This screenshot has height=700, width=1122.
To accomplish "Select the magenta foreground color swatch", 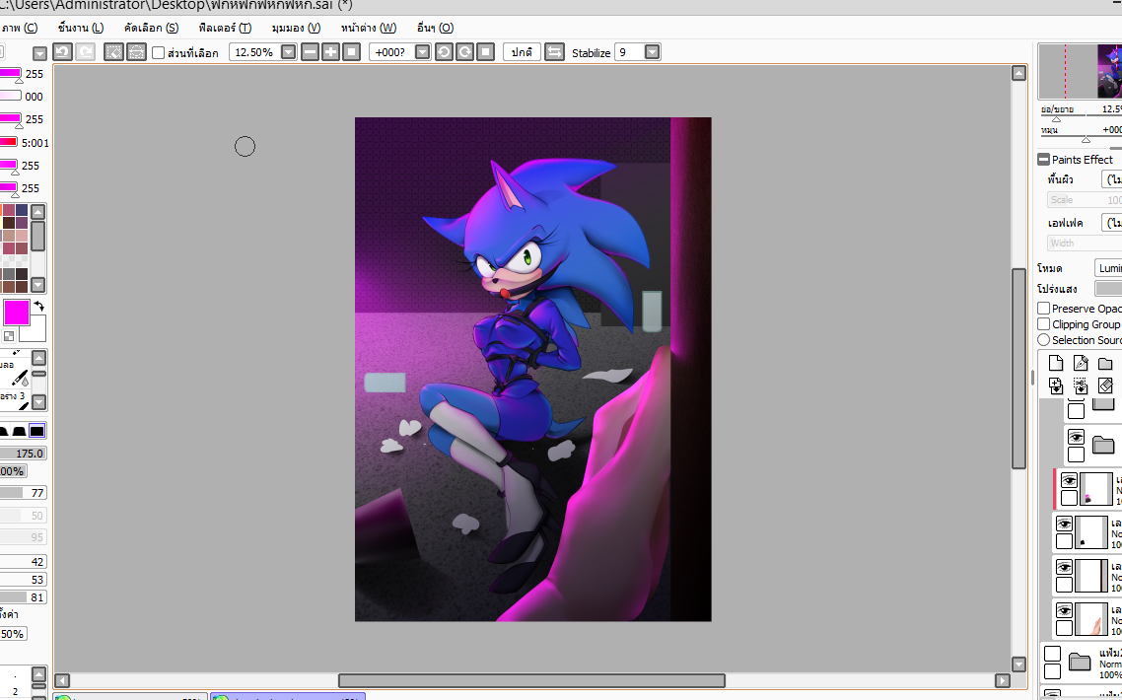I will 17,314.
